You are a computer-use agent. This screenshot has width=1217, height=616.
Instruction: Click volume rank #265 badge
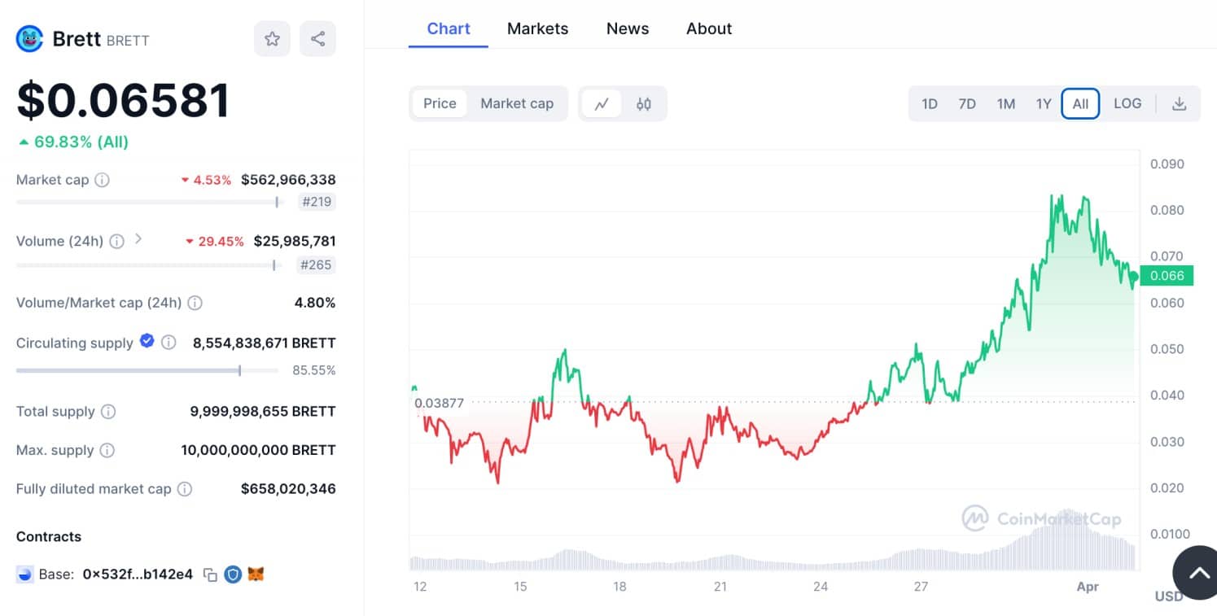pyautogui.click(x=317, y=264)
